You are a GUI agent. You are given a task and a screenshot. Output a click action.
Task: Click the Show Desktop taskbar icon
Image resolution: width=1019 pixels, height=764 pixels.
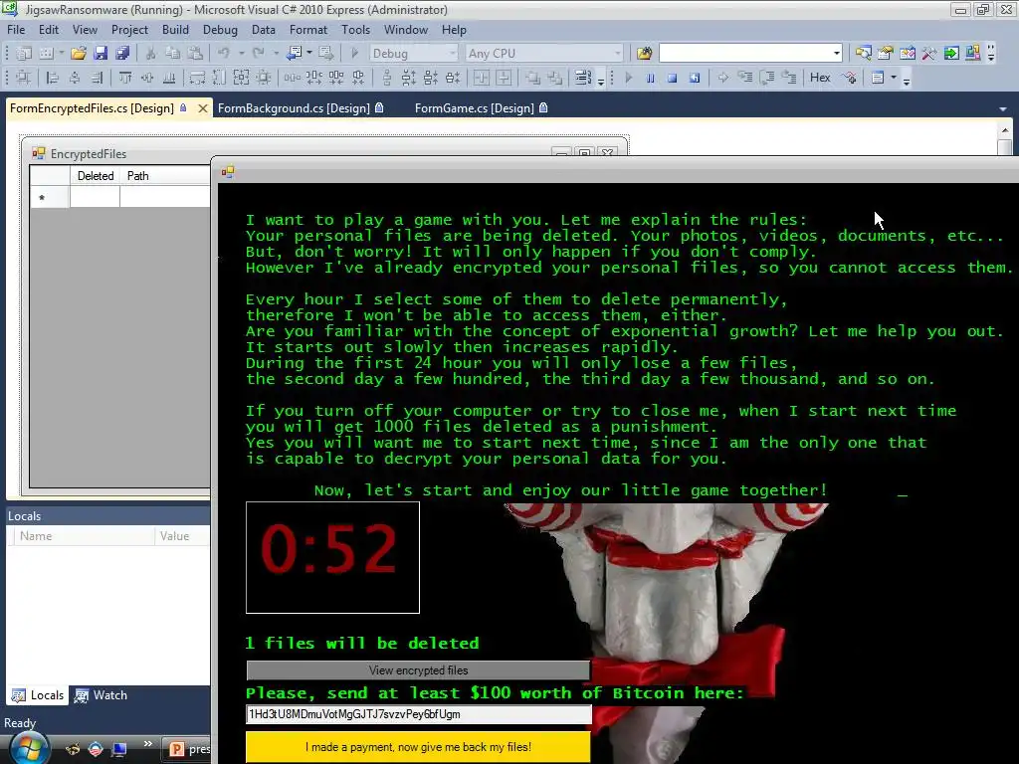pyautogui.click(x=119, y=749)
